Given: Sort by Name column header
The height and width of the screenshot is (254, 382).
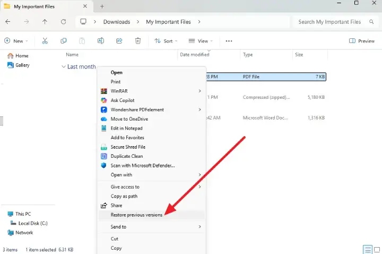Looking at the screenshot, I should 72,55.
